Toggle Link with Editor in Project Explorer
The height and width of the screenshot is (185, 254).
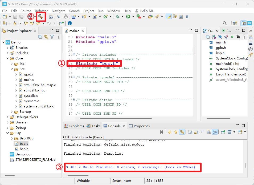coord(46,37)
